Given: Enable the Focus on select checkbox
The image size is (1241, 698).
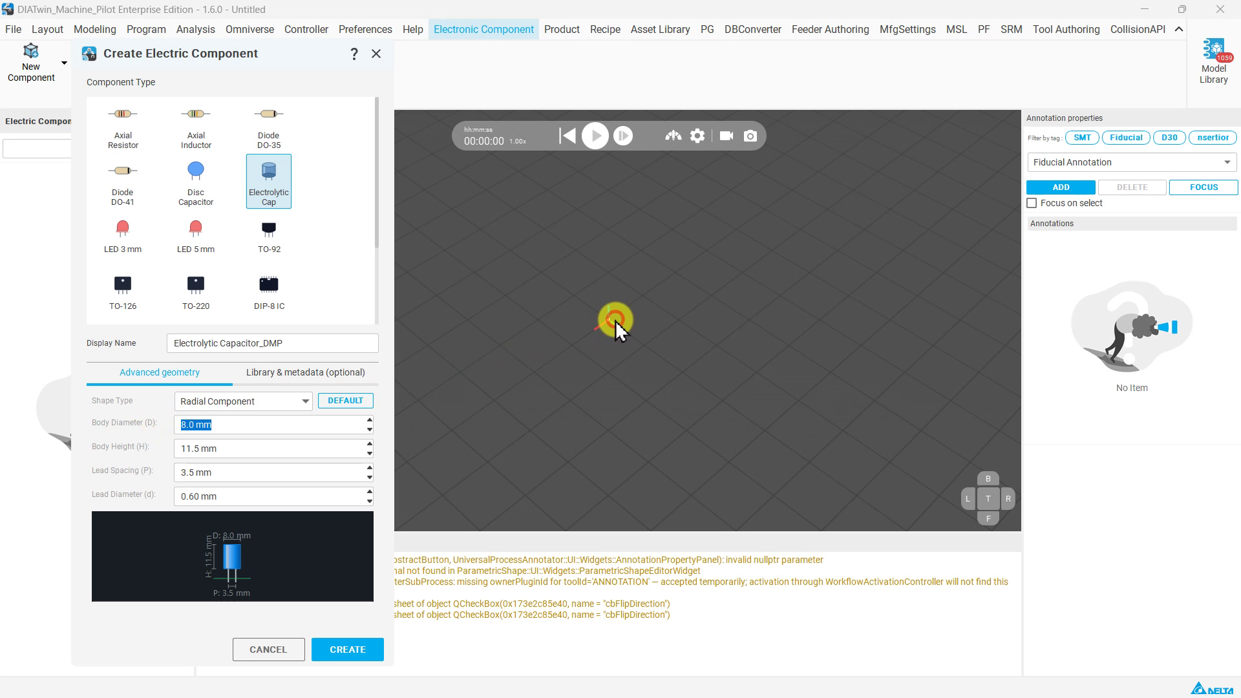Looking at the screenshot, I should 1032,203.
